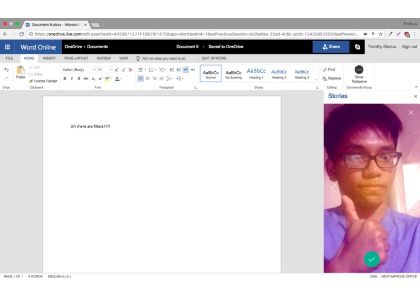The height and width of the screenshot is (298, 420).
Task: Center align the paragraph
Action: [147, 78]
